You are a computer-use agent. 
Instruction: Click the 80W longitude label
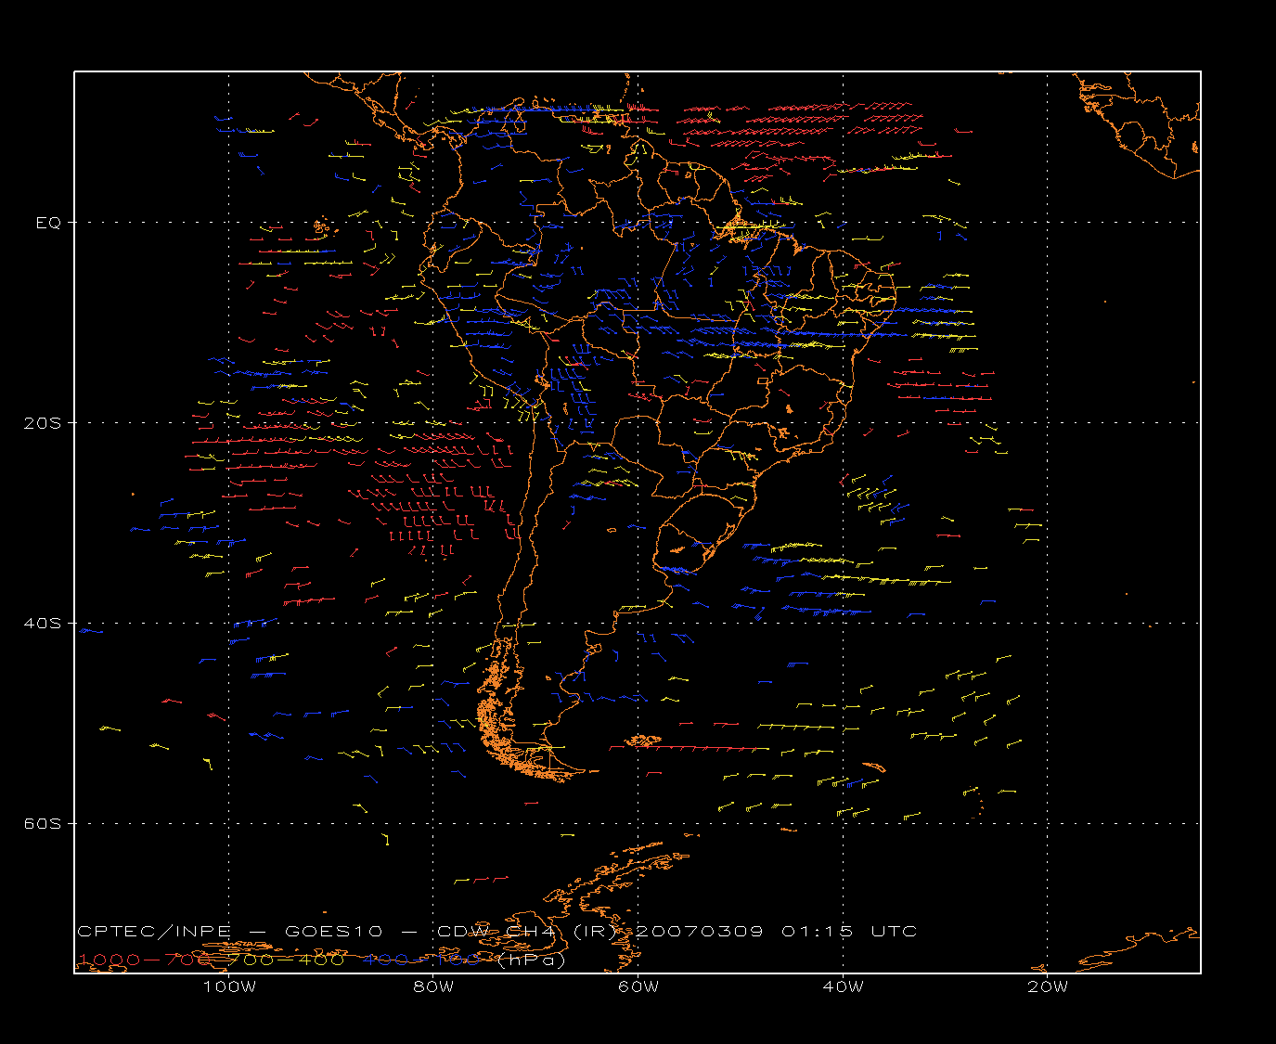434,986
